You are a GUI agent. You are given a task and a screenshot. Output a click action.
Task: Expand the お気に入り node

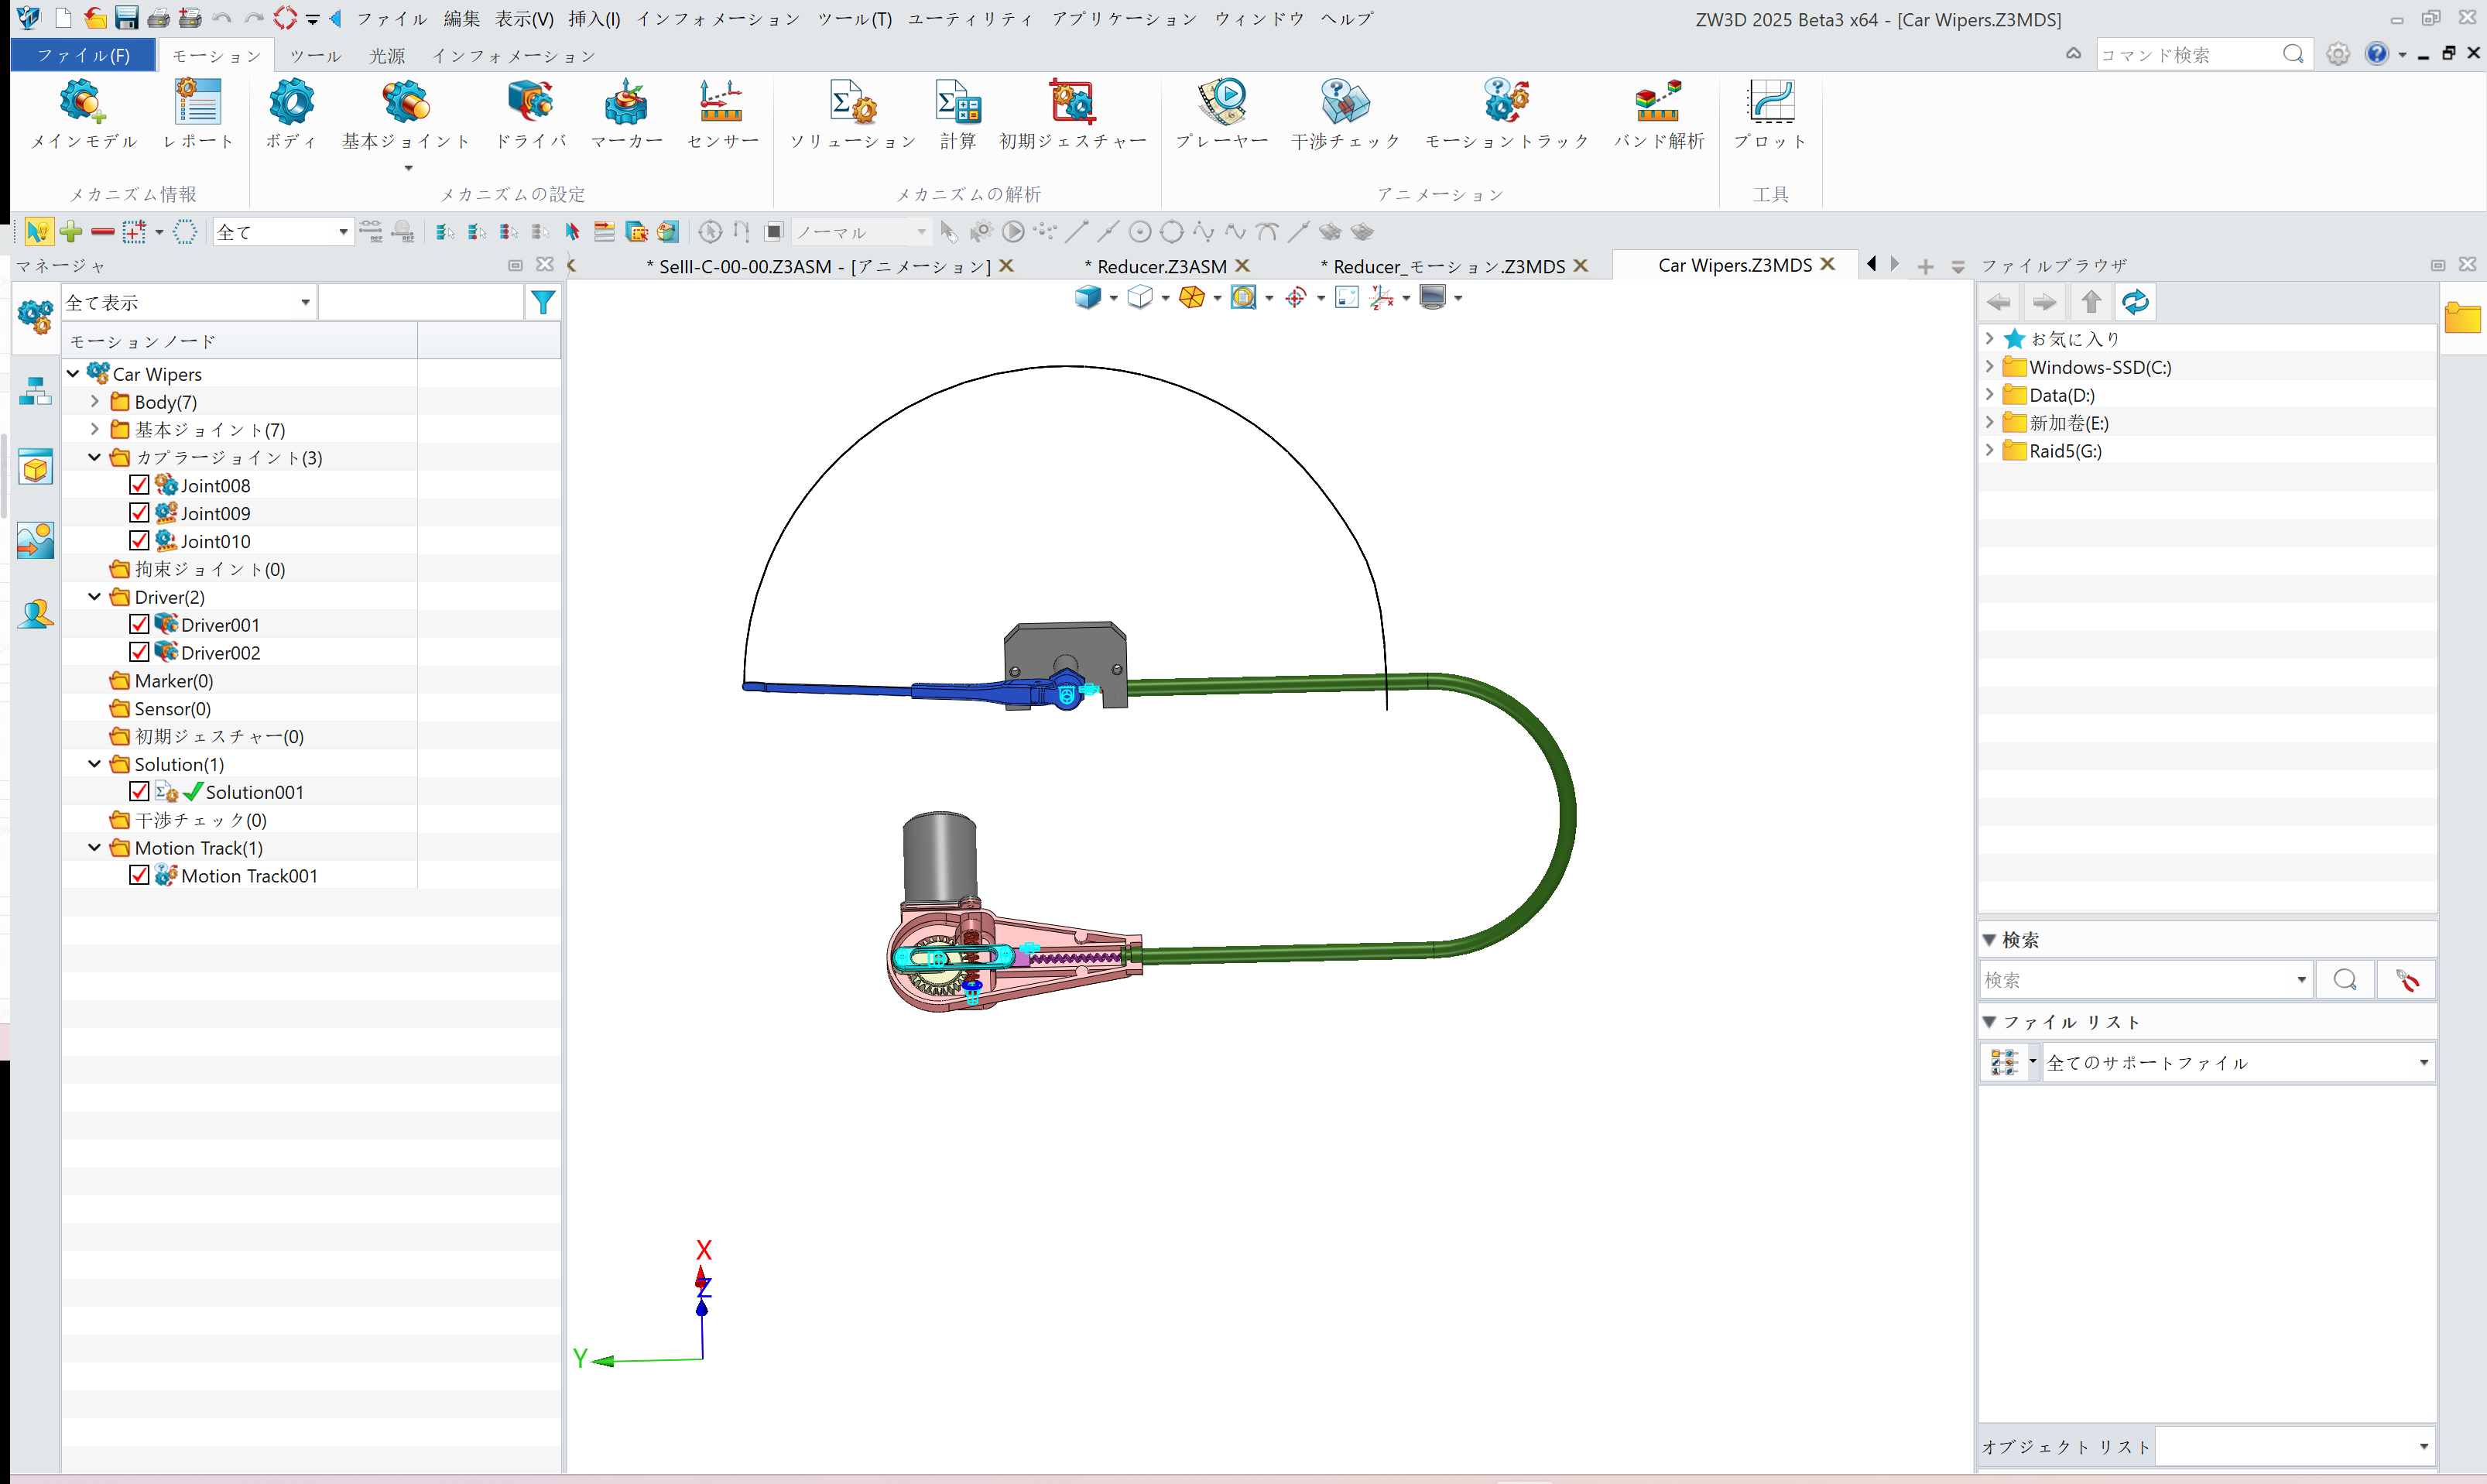pyautogui.click(x=1989, y=339)
